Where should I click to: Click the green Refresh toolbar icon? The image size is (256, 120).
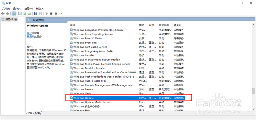[25, 14]
